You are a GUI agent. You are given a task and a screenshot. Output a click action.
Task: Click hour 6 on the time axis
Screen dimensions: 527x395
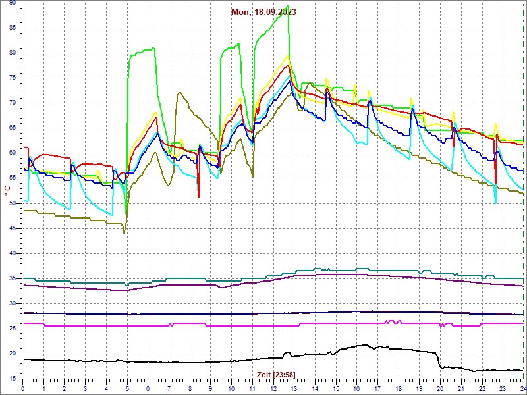click(x=148, y=388)
